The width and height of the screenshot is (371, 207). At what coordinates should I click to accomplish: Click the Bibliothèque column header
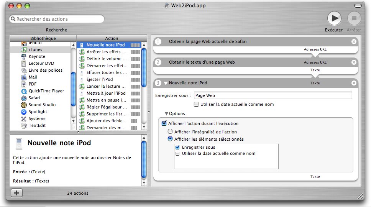pos(43,38)
